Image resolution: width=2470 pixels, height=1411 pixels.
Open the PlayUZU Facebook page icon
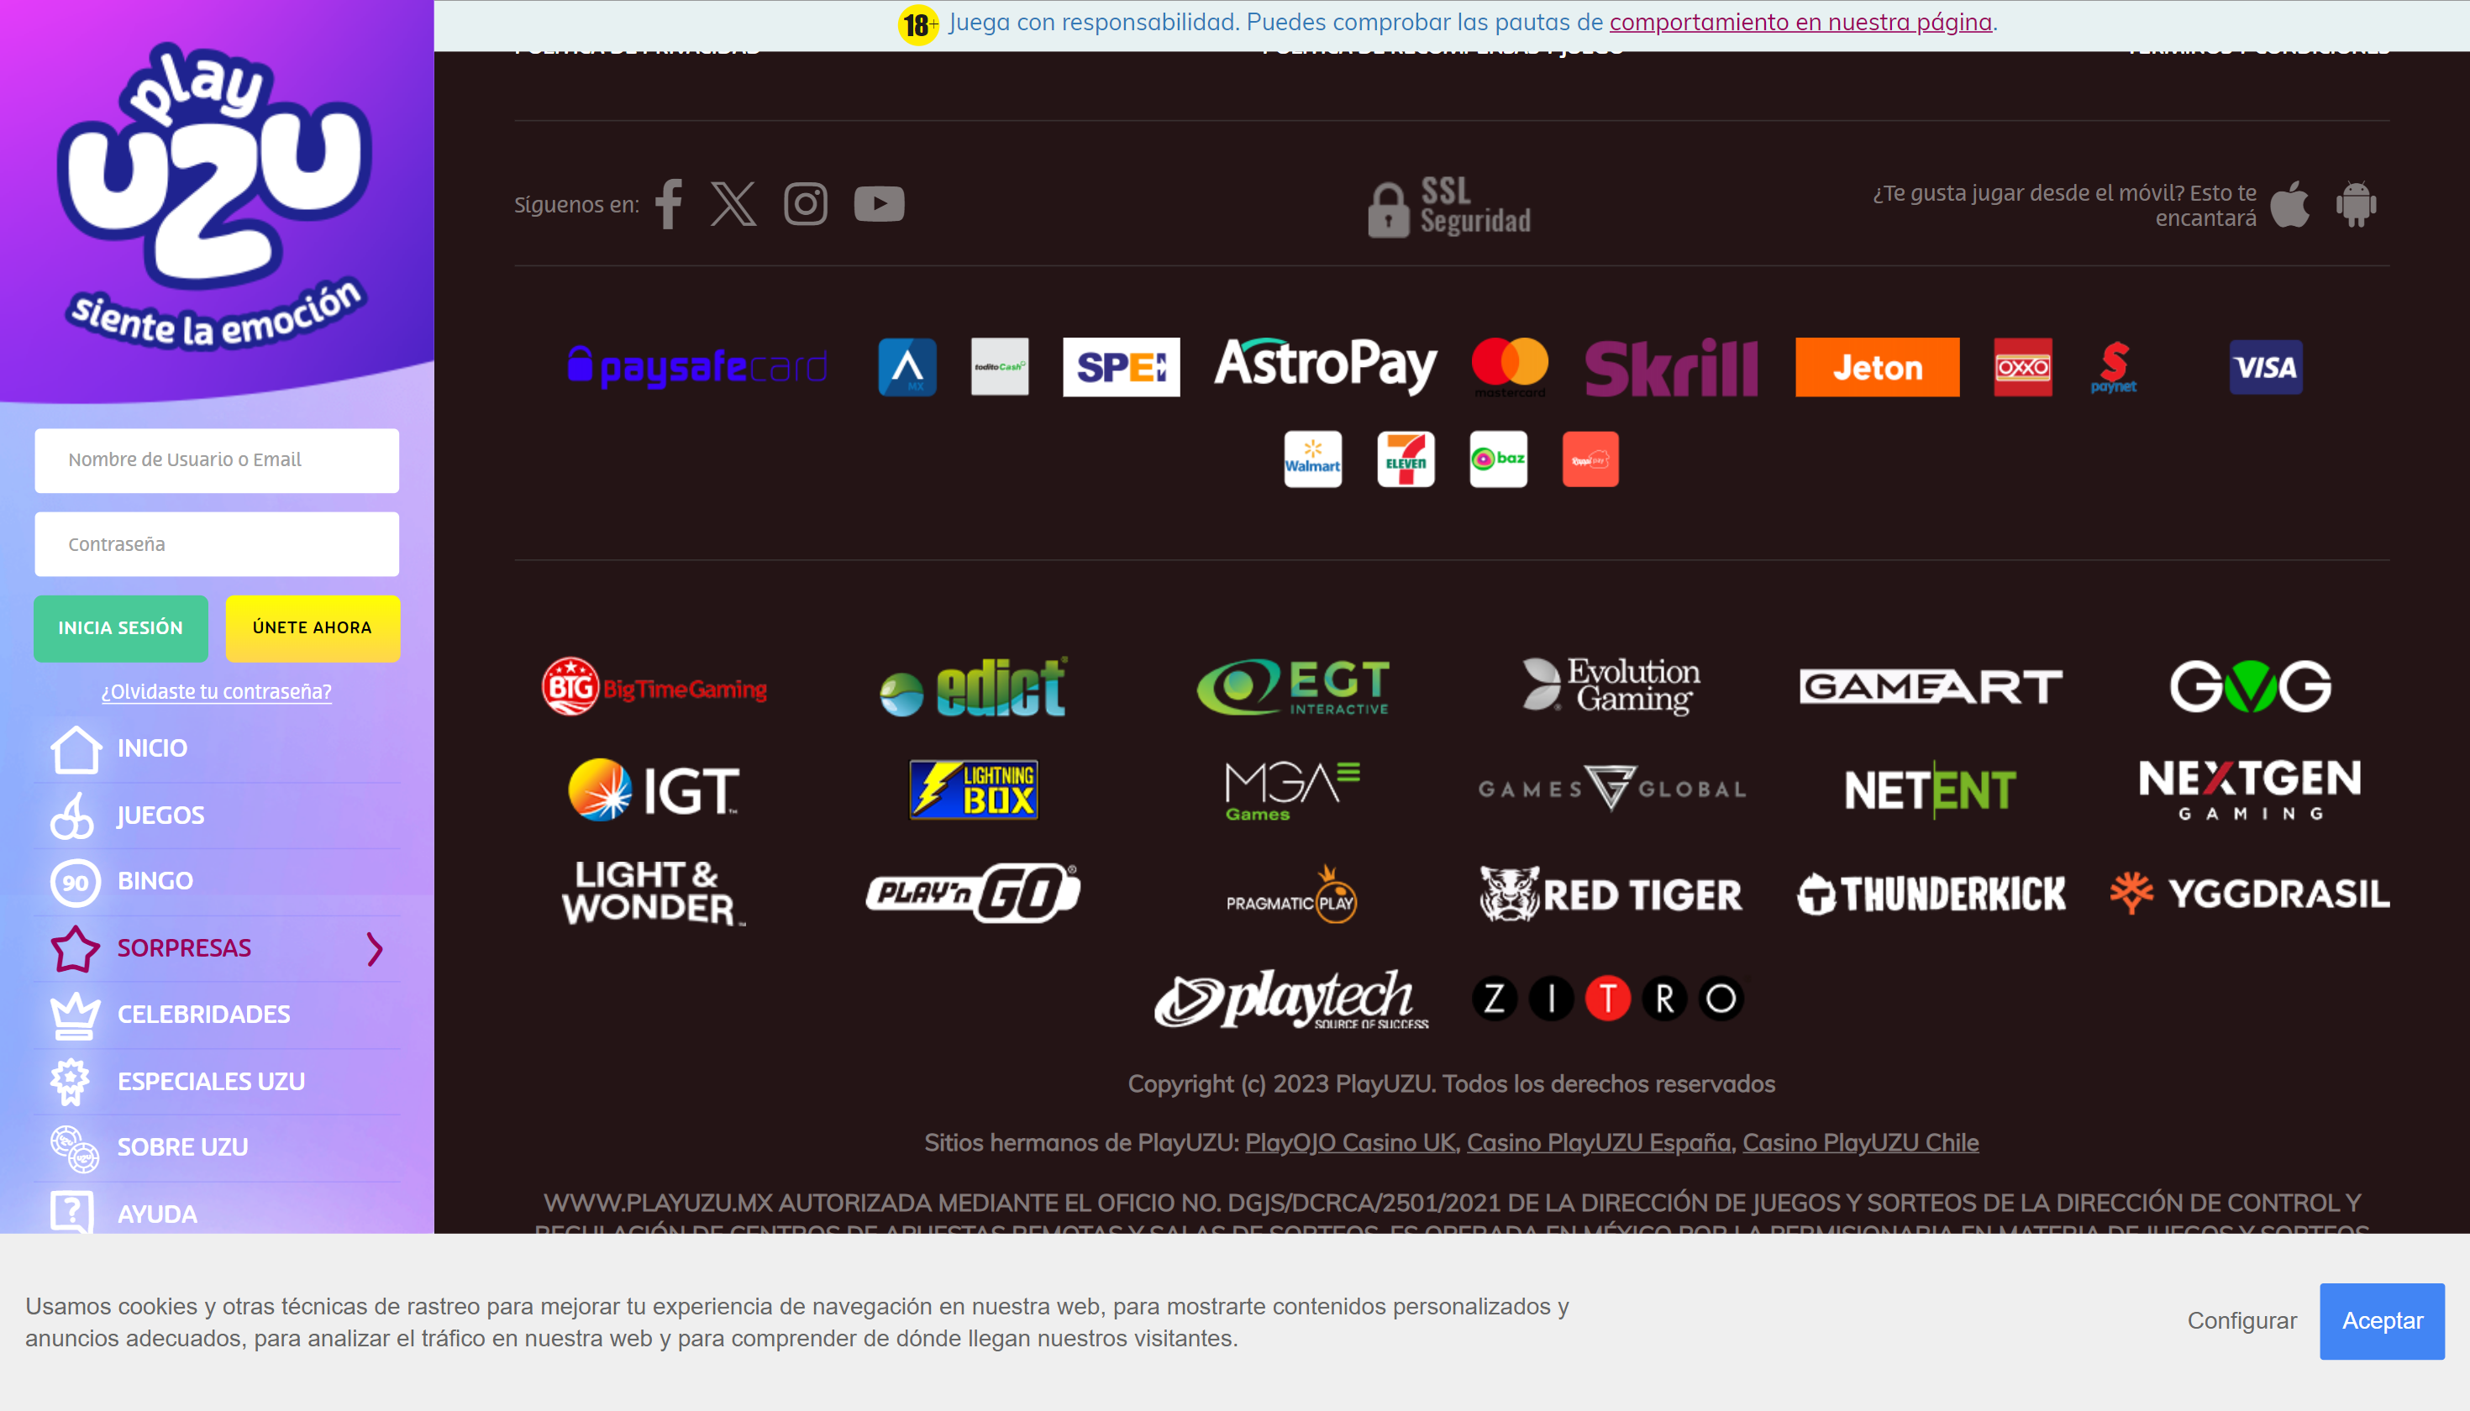[x=669, y=203]
